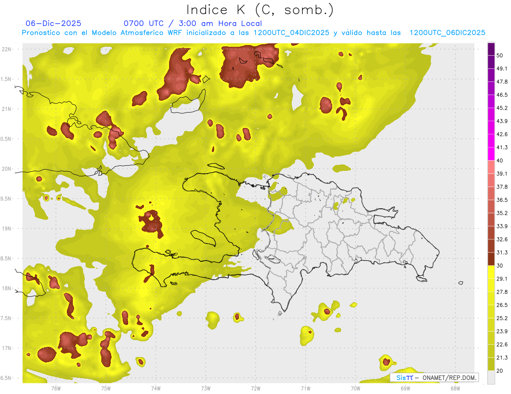The width and height of the screenshot is (511, 394).
Task: Click the '68W' longitude axis label
Action: click(x=455, y=388)
